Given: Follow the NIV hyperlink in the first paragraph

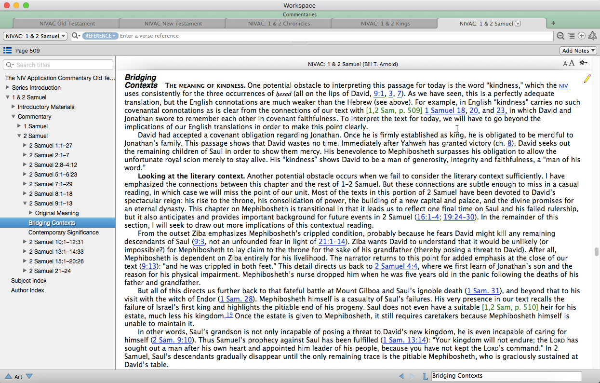Looking at the screenshot, I should pyautogui.click(x=563, y=86).
